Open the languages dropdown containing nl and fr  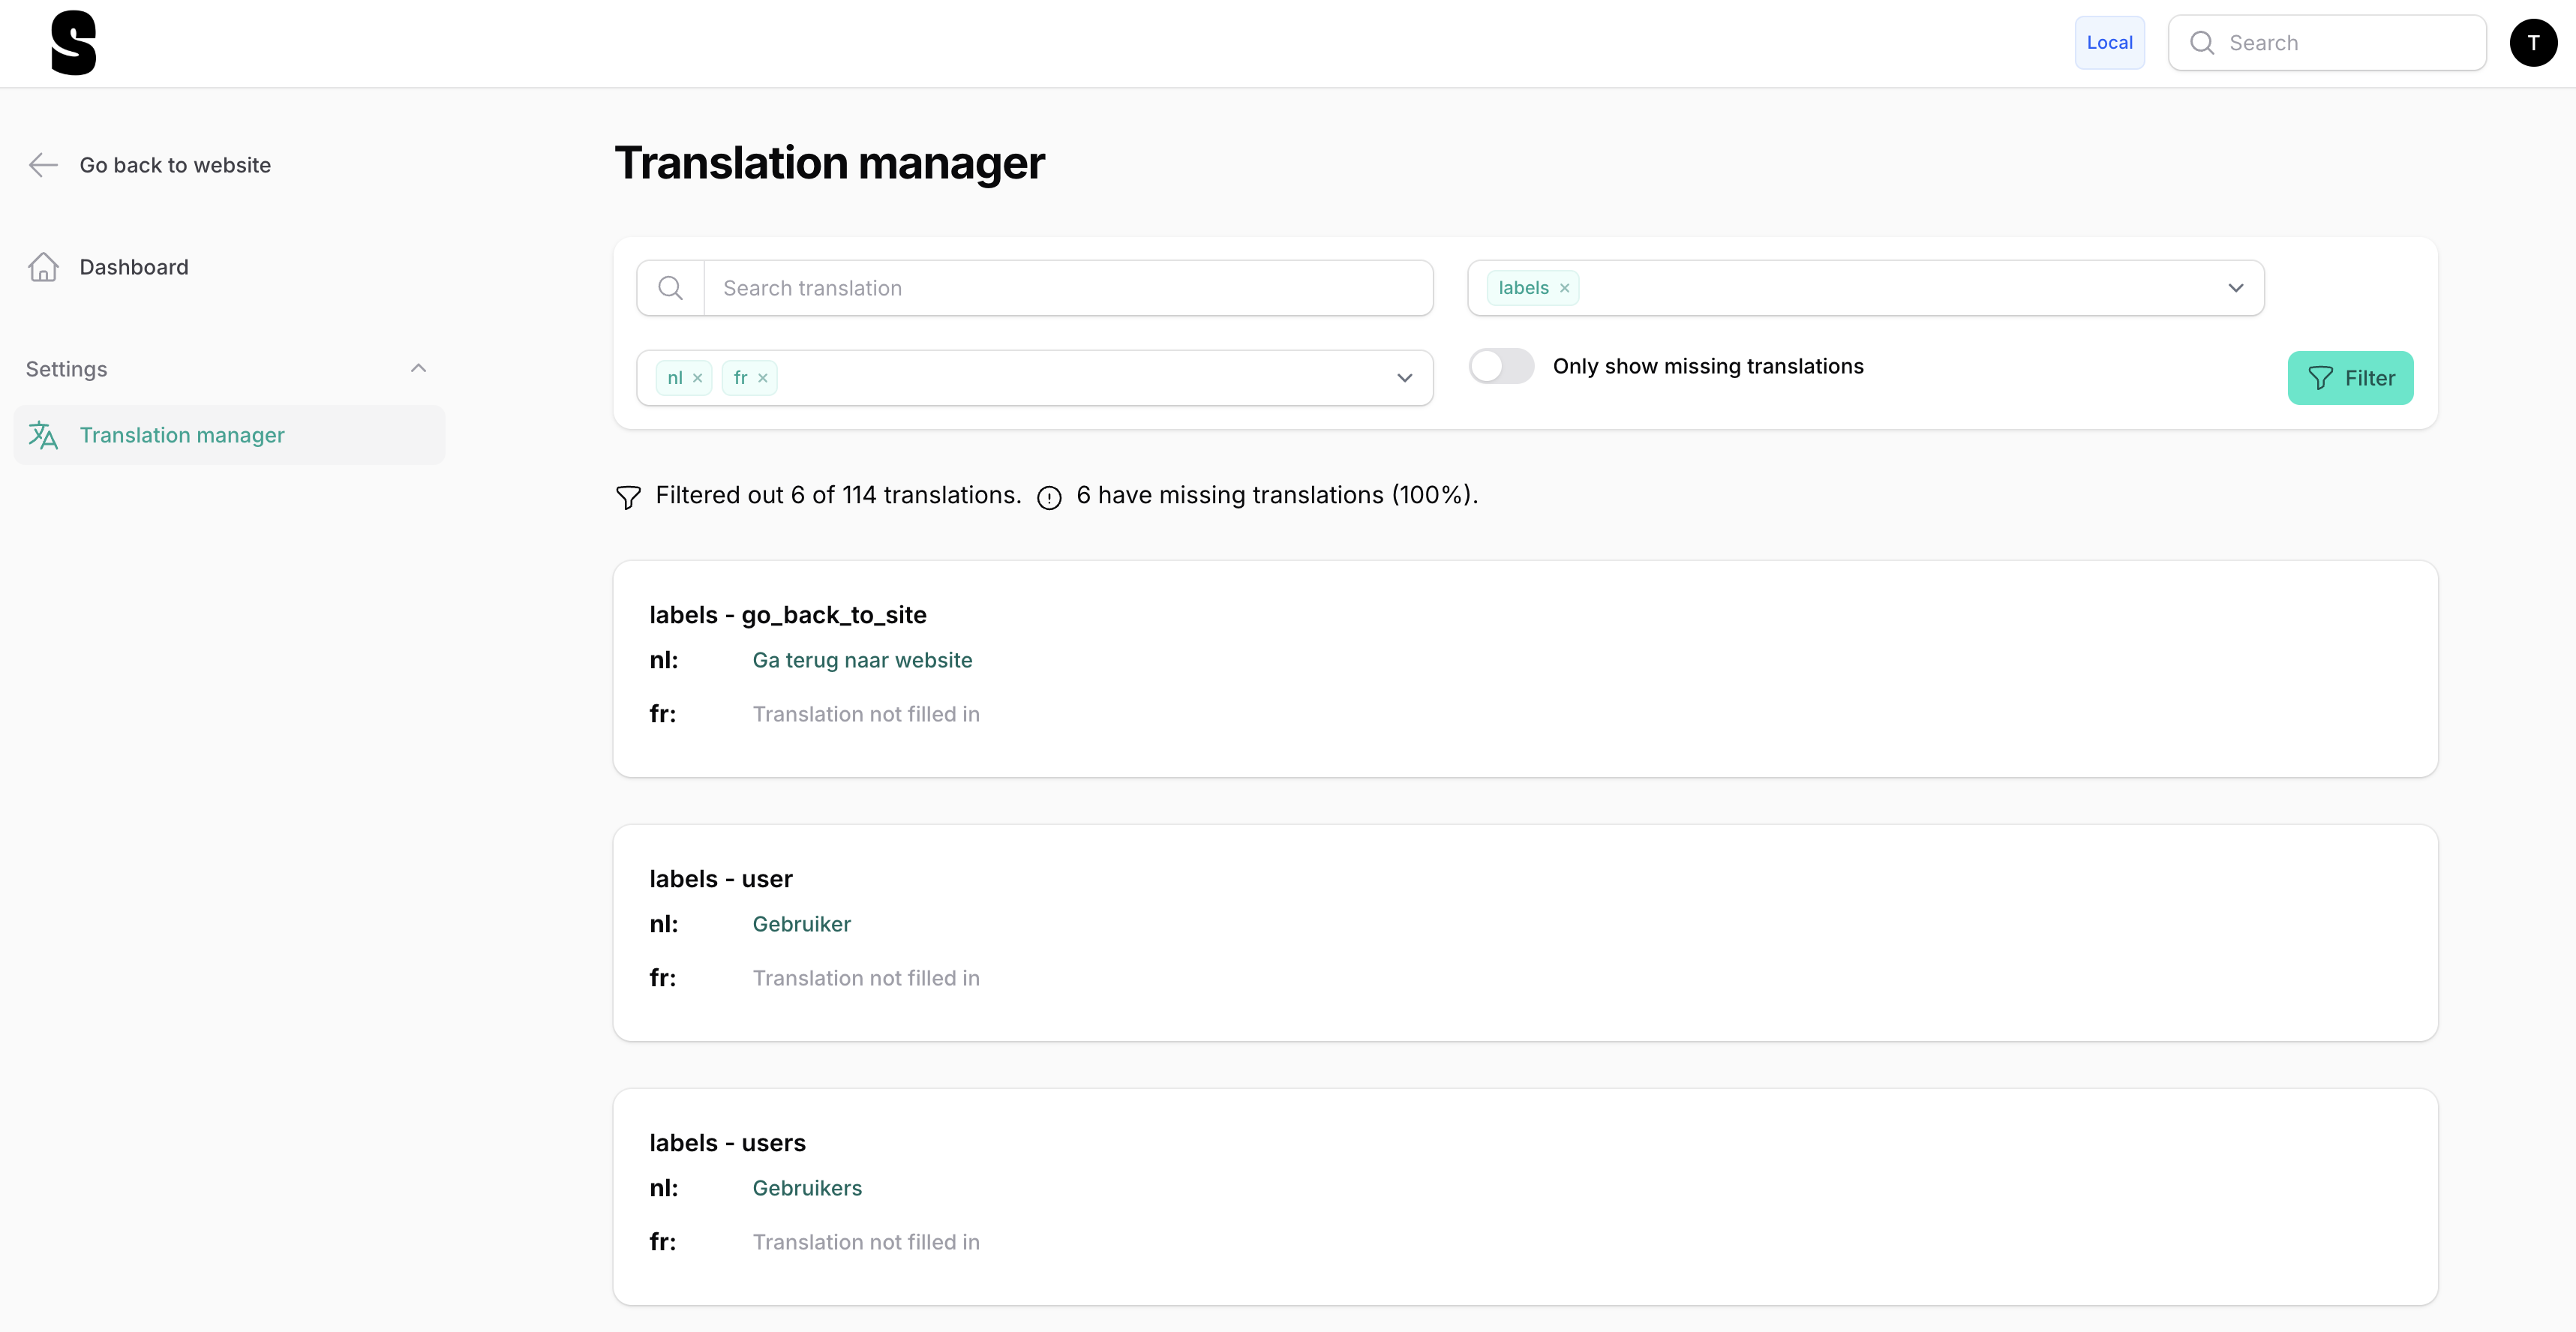[1404, 378]
